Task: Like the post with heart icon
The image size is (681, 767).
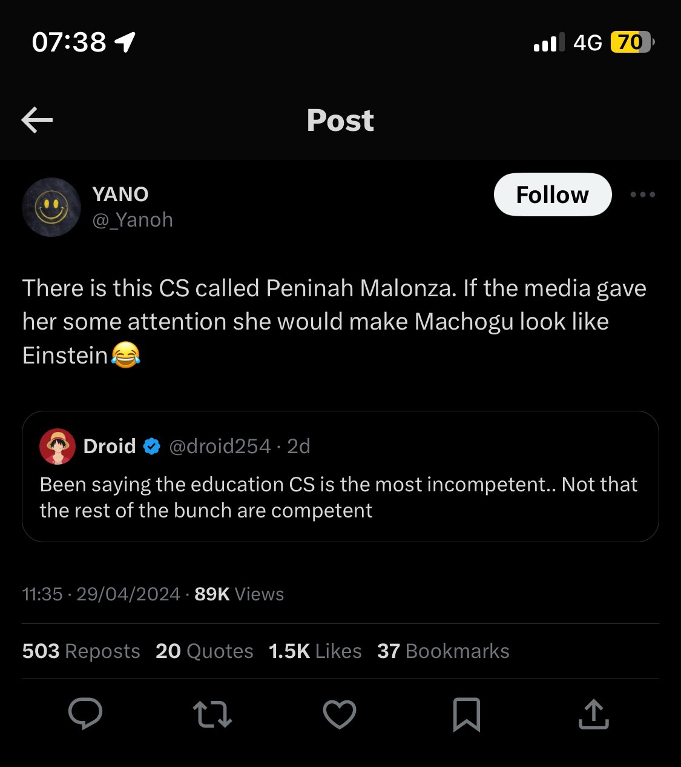Action: pyautogui.click(x=340, y=714)
